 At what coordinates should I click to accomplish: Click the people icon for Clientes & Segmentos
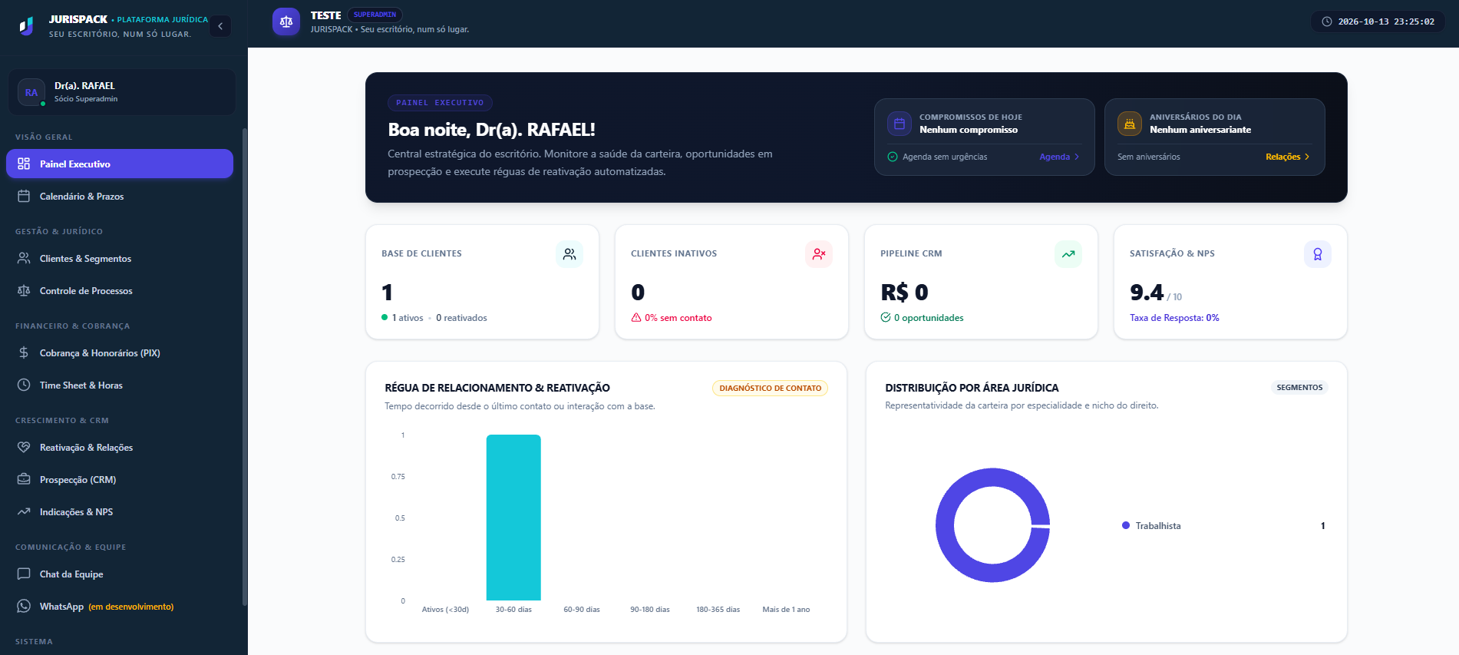24,258
